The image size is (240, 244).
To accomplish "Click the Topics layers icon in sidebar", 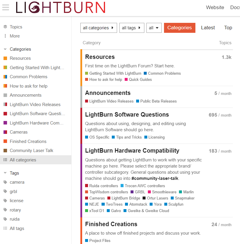I will (5, 27).
